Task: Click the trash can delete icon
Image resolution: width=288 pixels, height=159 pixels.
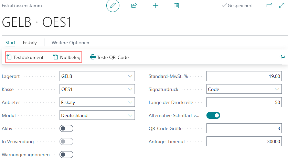Action: click(x=177, y=6)
